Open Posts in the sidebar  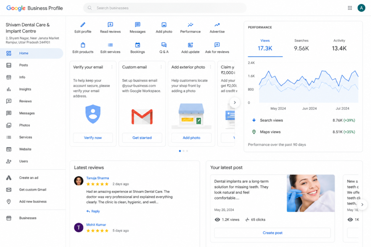tap(32, 65)
